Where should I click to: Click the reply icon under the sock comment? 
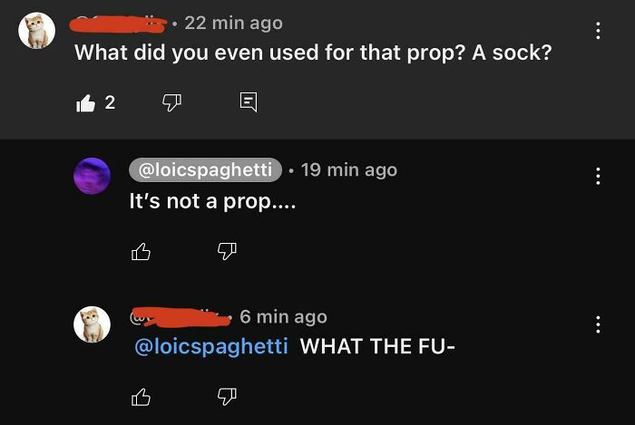click(248, 103)
